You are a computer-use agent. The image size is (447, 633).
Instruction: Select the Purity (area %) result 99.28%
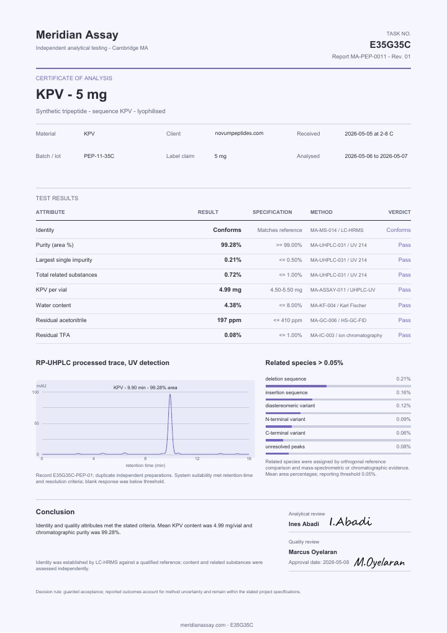231,245
